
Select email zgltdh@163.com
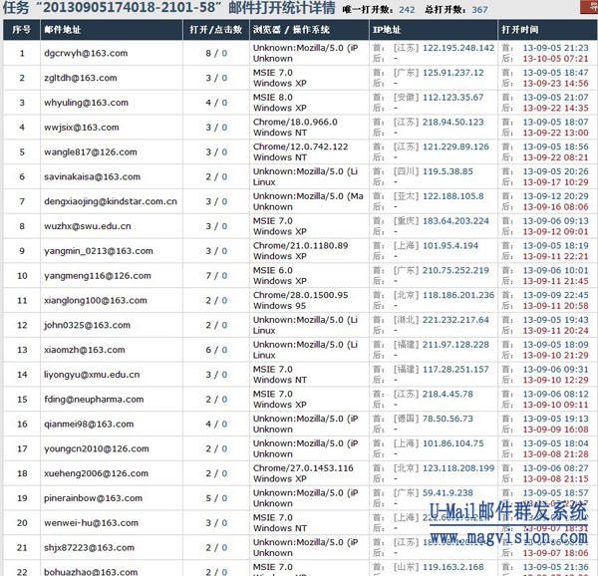(x=81, y=78)
